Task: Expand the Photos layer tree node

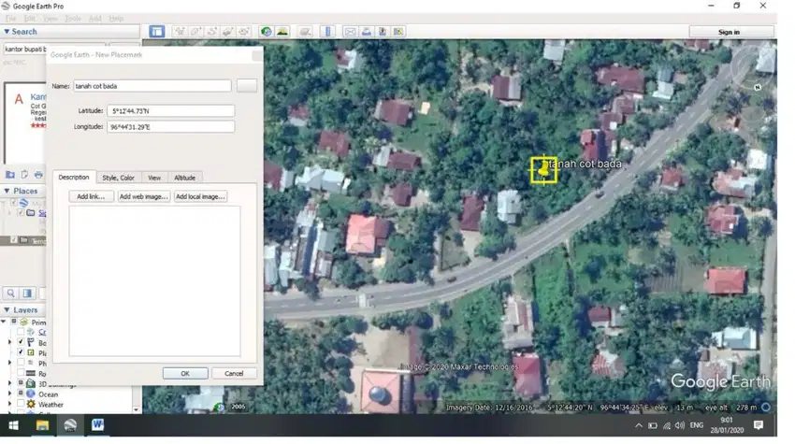Action: pos(9,363)
